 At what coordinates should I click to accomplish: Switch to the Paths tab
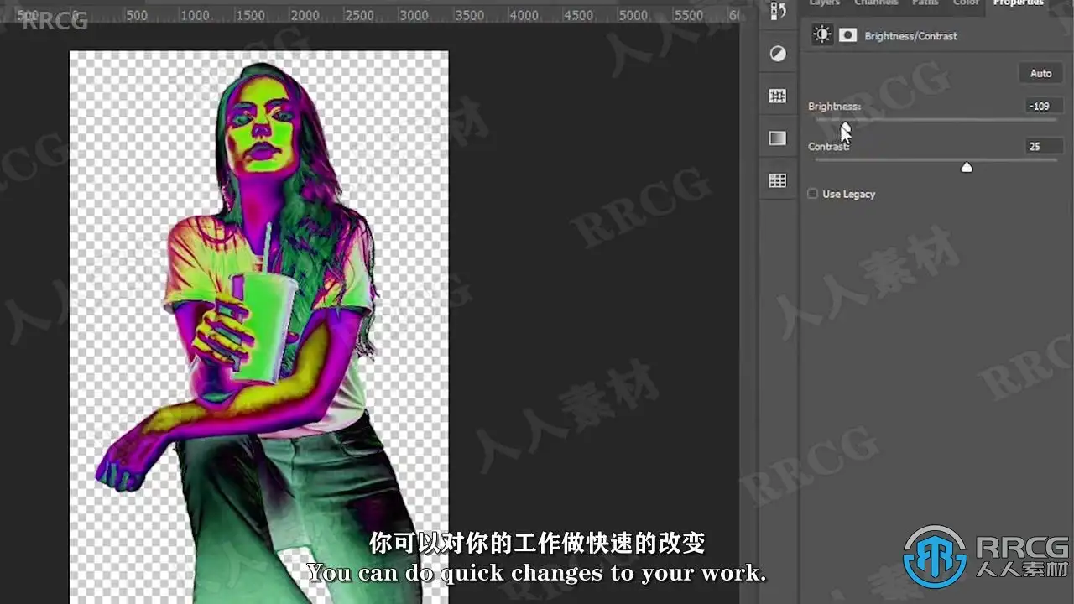click(925, 3)
